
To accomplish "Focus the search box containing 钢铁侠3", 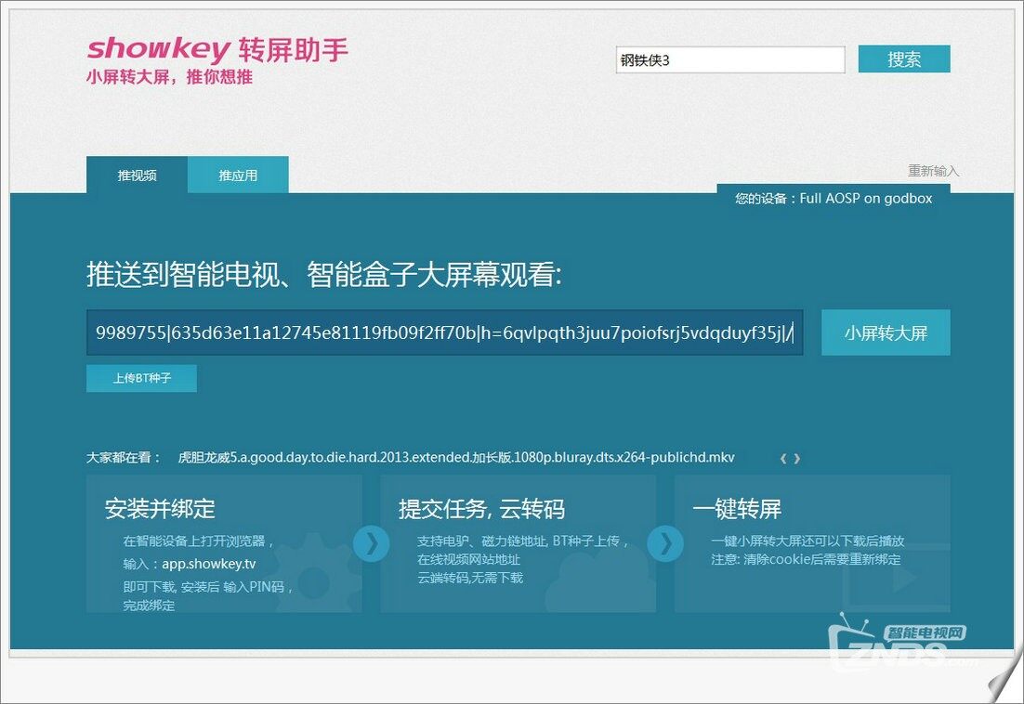I will (730, 60).
